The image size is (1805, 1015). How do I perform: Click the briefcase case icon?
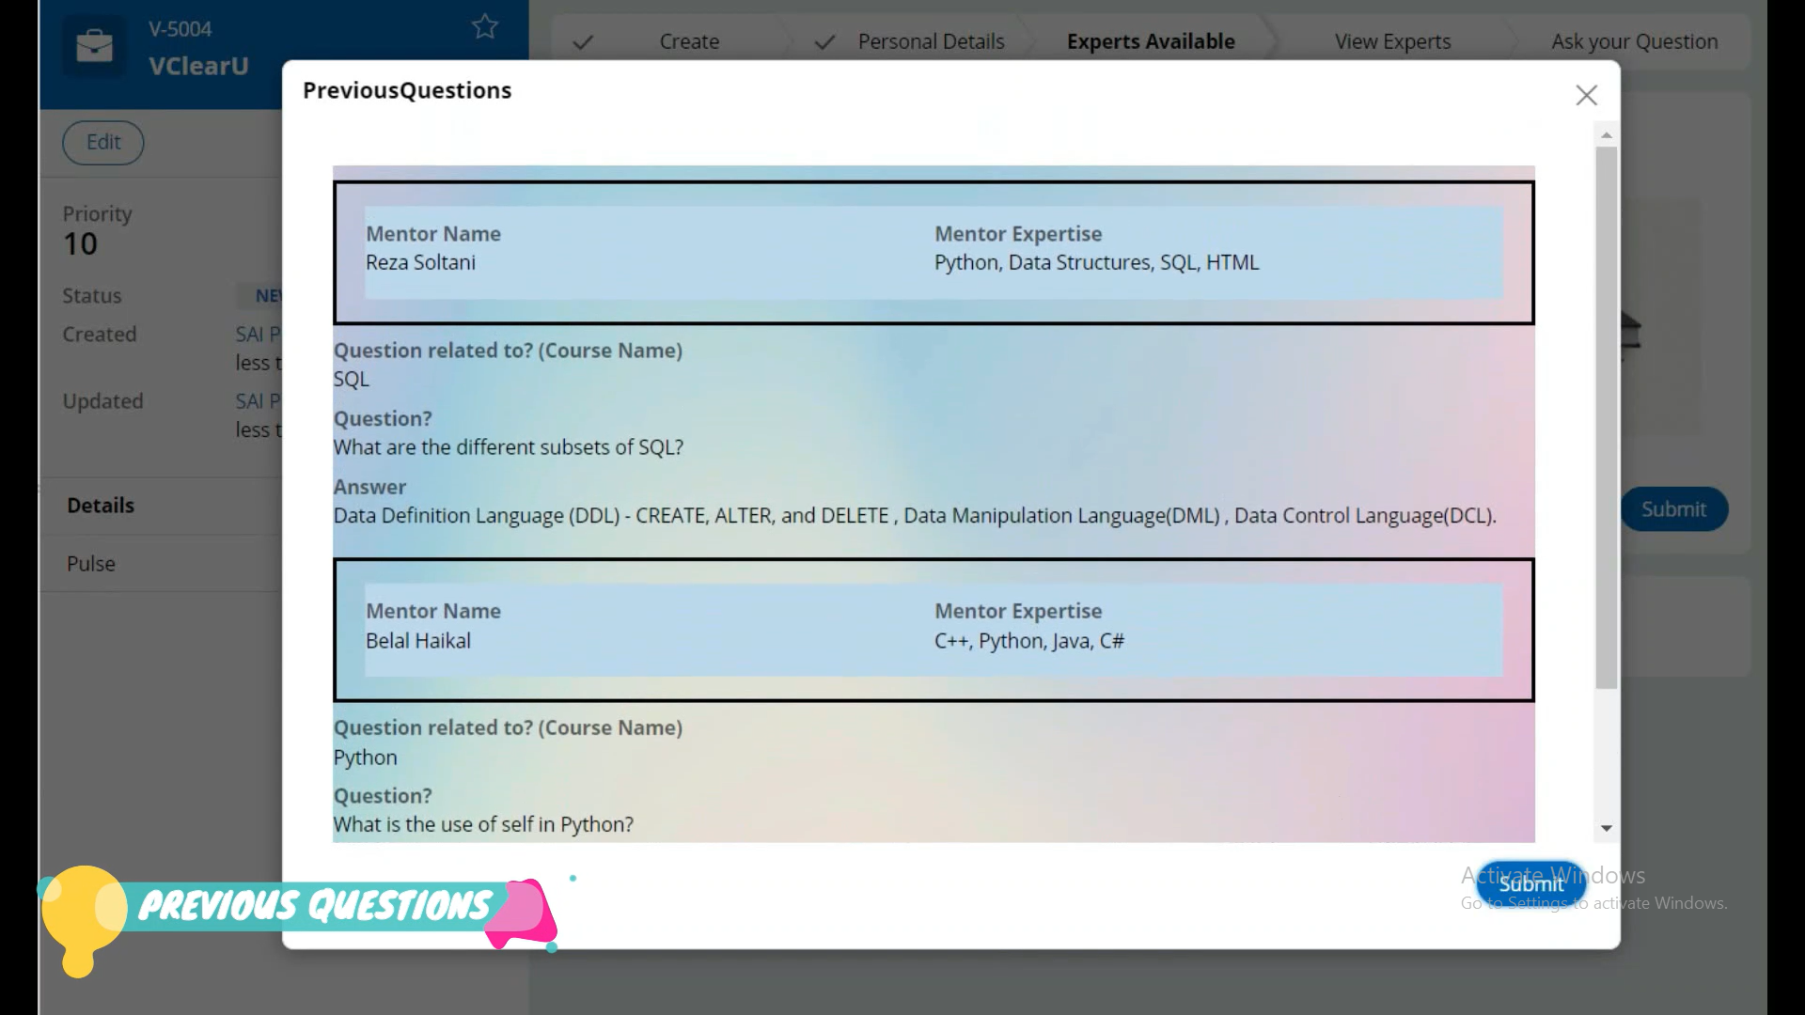(x=94, y=46)
